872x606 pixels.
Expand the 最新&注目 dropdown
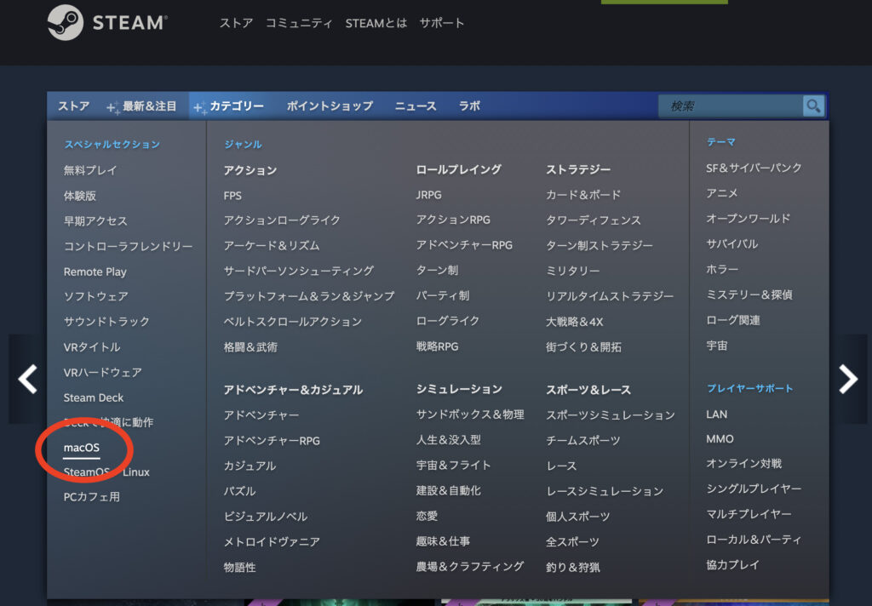click(142, 106)
